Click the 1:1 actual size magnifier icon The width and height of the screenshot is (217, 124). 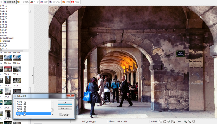pyautogui.click(x=169, y=122)
